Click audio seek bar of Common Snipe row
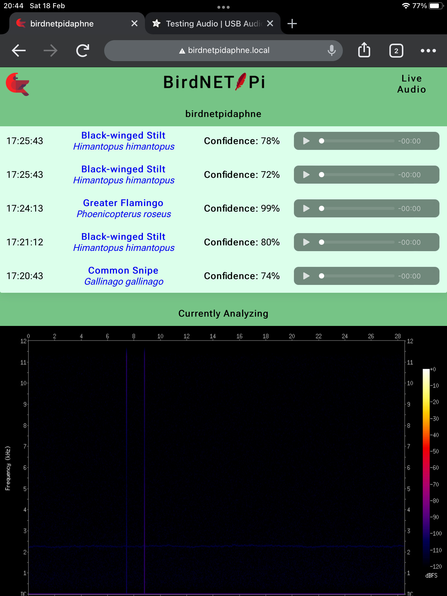The width and height of the screenshot is (447, 596). click(357, 276)
